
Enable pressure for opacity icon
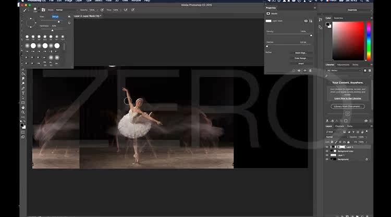(102, 10)
